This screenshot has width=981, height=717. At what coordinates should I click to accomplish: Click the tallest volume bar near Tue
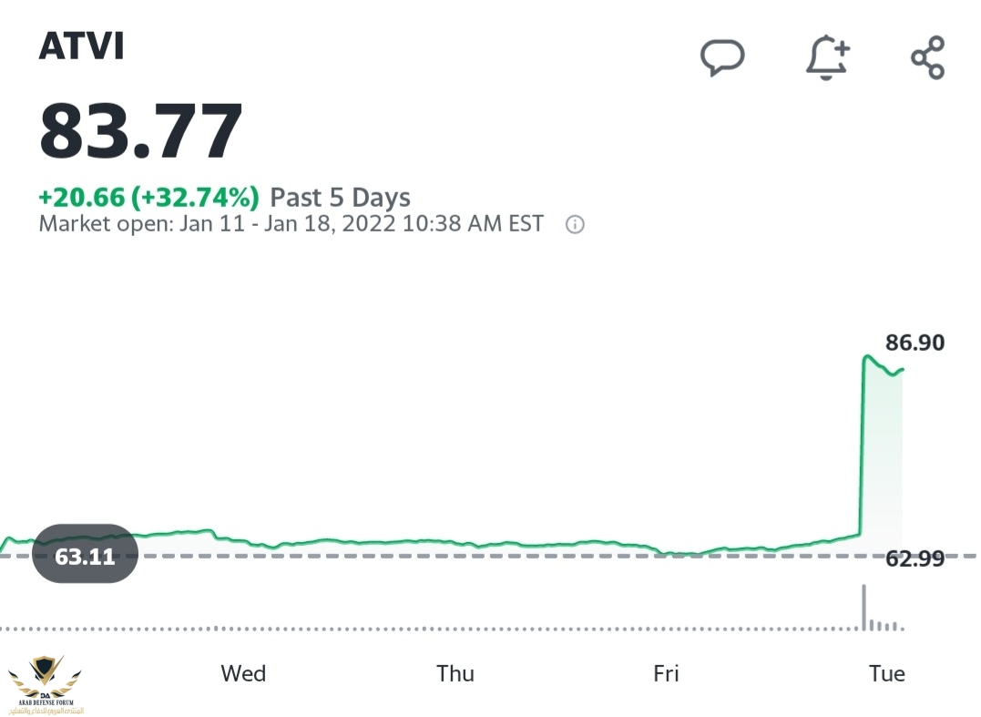[863, 607]
